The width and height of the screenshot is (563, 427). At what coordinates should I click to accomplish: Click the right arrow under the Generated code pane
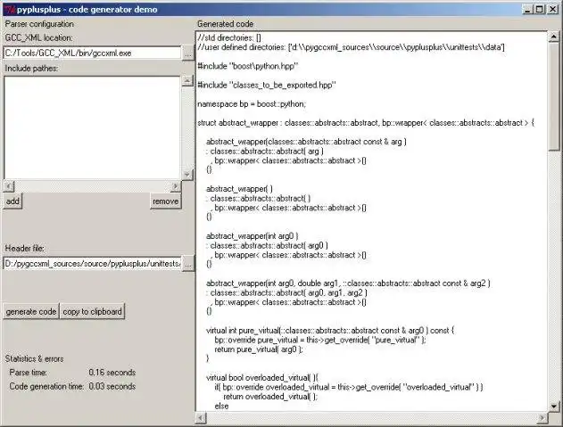pyautogui.click(x=542, y=418)
